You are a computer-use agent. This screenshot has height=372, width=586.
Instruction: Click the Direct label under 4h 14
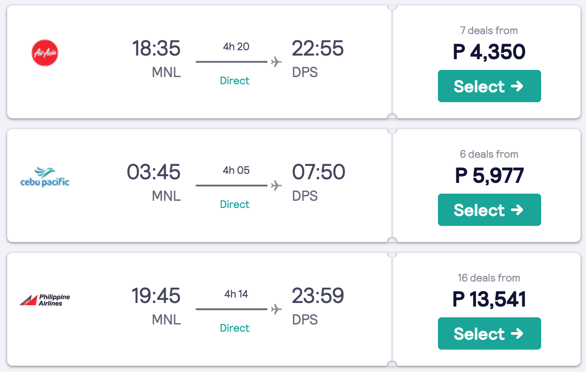pos(235,328)
